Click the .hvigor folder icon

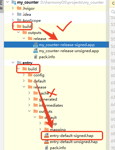pos(19,8)
